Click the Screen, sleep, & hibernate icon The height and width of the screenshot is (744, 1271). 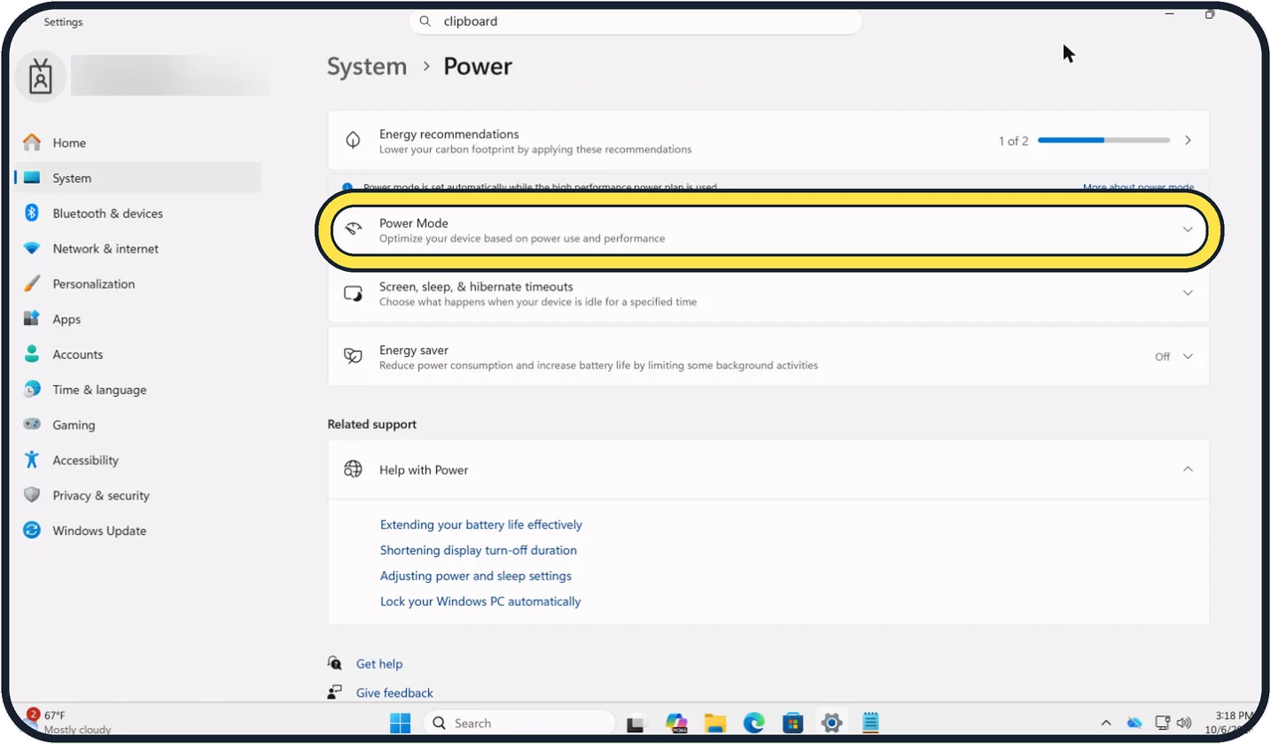353,293
